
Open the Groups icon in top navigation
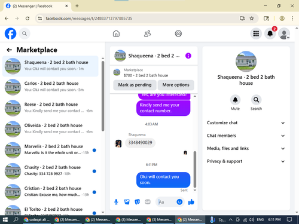click(x=178, y=33)
